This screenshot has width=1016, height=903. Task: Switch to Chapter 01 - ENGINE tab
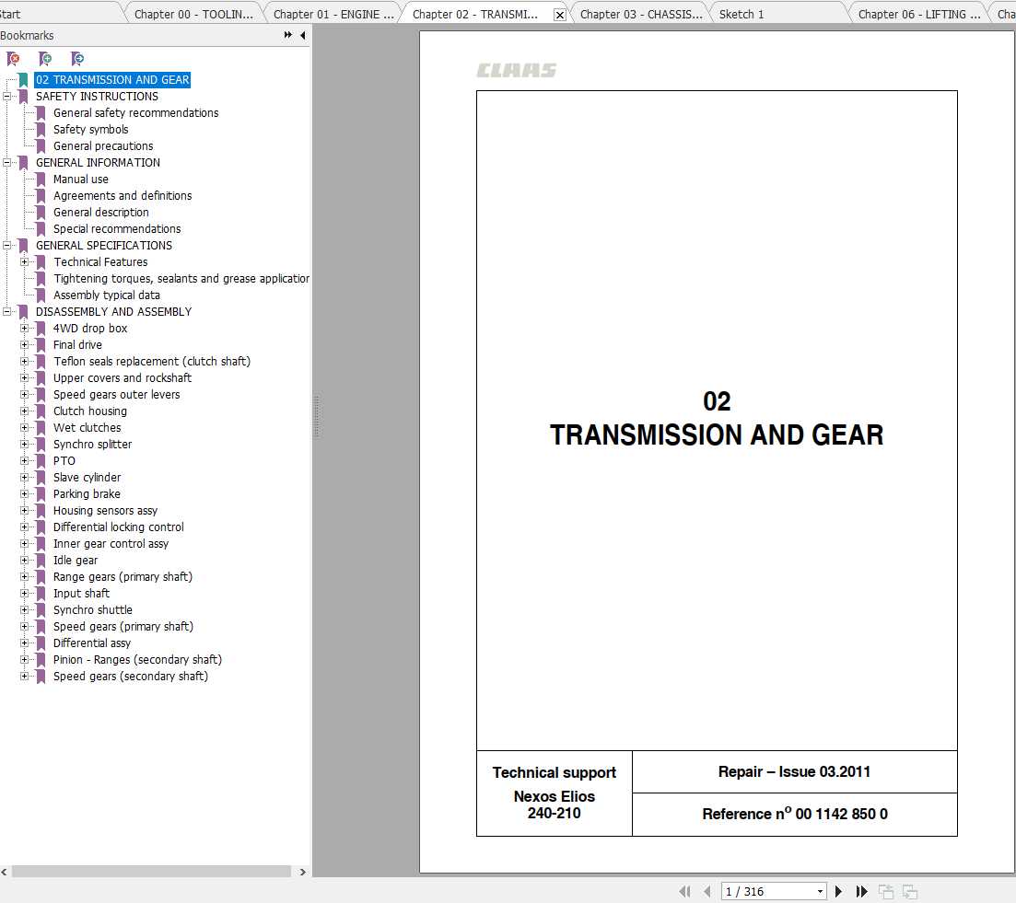coord(333,14)
